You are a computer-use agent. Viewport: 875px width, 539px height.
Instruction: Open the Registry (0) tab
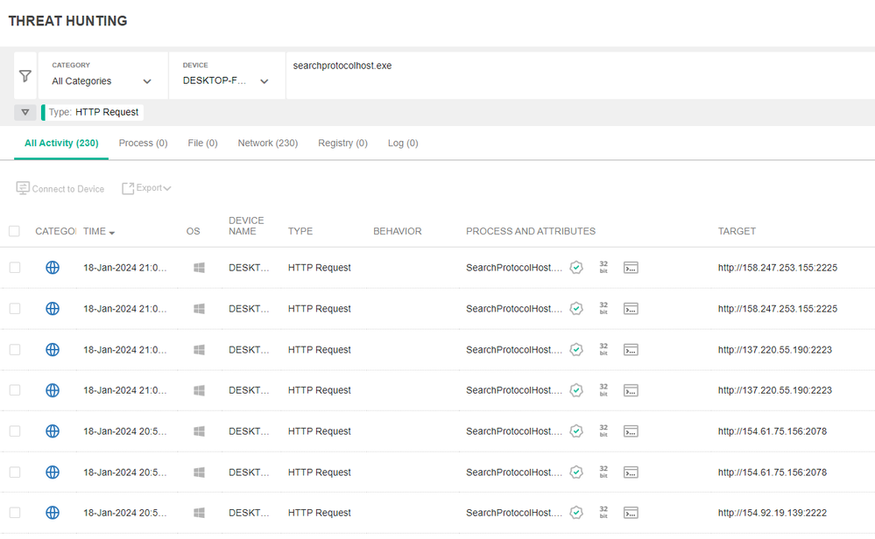[342, 143]
